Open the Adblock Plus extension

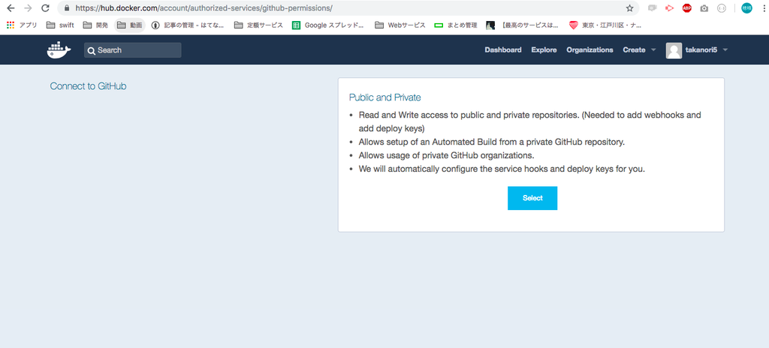[x=686, y=7]
